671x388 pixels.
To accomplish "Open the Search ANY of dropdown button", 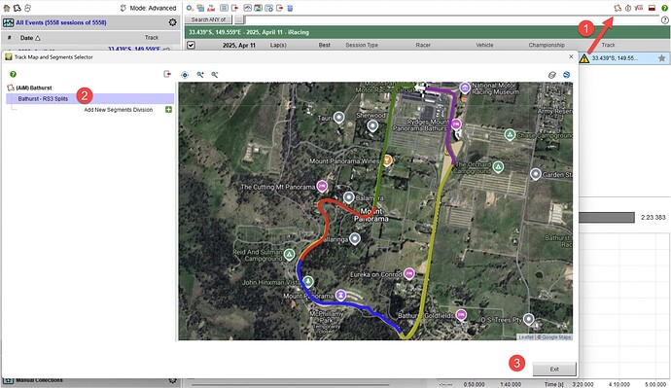I will click(x=208, y=19).
